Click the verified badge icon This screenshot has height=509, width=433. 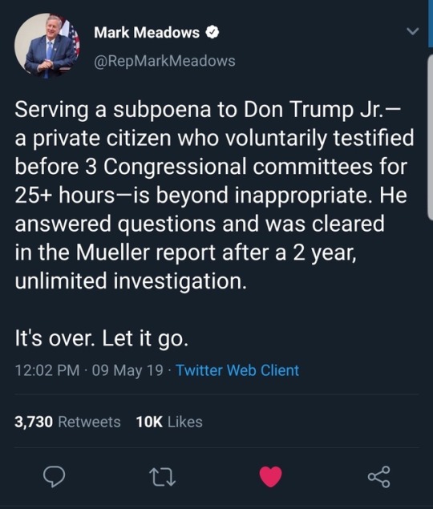(212, 32)
